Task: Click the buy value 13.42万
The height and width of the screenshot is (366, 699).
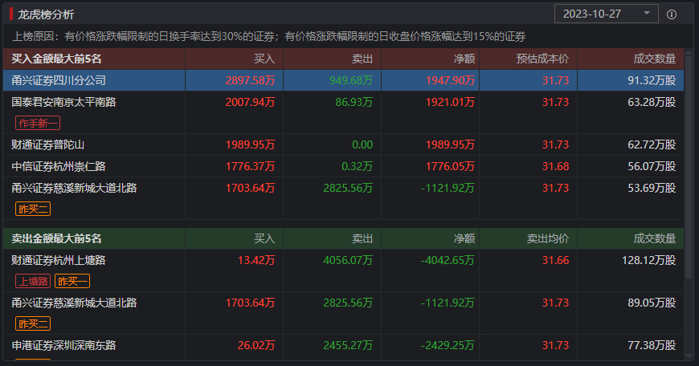Action: [x=256, y=260]
